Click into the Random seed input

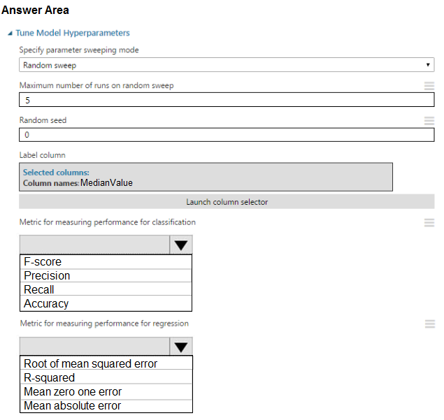point(227,134)
